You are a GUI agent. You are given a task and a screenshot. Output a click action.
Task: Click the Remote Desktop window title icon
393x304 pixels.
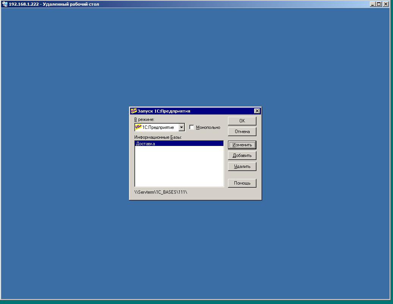pos(5,4)
